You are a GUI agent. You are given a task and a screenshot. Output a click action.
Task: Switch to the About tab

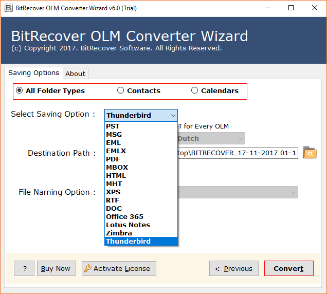tap(75, 73)
